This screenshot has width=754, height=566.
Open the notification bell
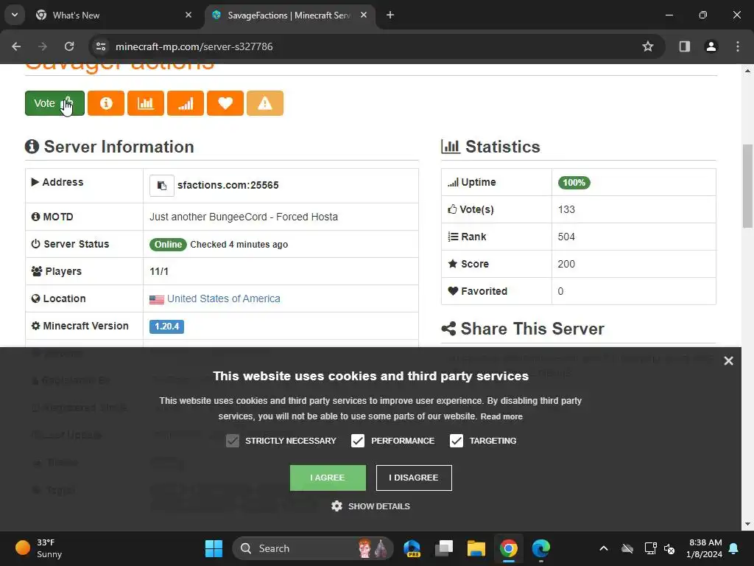pos(734,548)
